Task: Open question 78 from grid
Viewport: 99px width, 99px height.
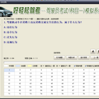Action: [84, 94]
